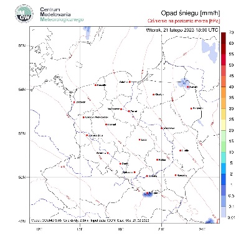Click the 'Wtorek, 21 lutego 2023 18:00 UTC' timestamp

pyautogui.click(x=182, y=30)
